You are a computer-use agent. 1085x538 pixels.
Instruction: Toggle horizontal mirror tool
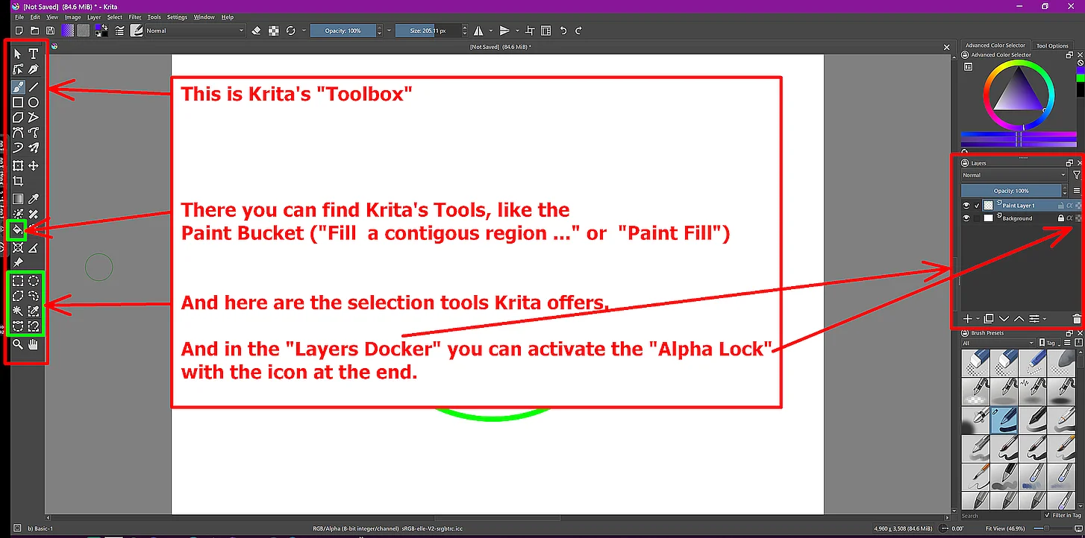478,31
